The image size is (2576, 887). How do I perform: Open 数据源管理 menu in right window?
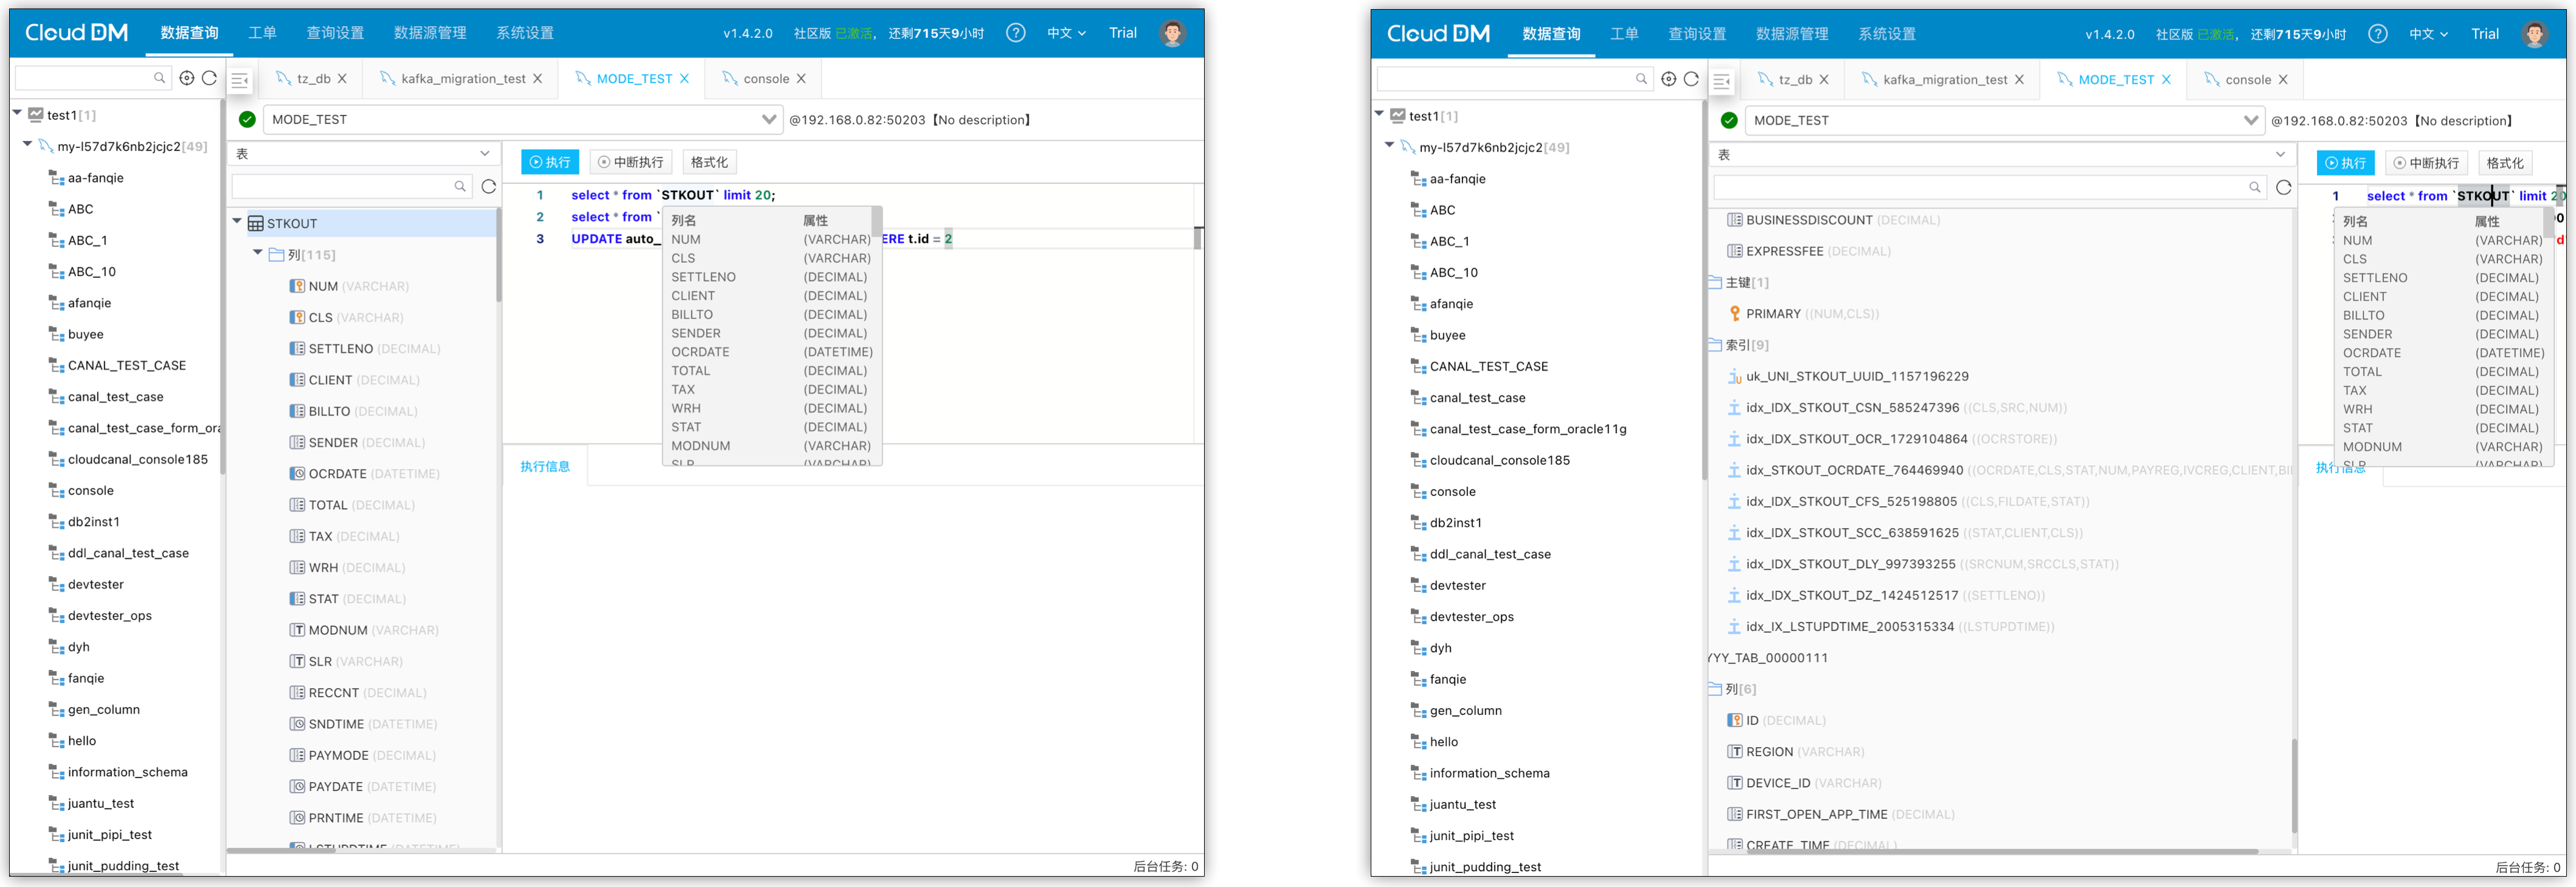[x=1792, y=34]
